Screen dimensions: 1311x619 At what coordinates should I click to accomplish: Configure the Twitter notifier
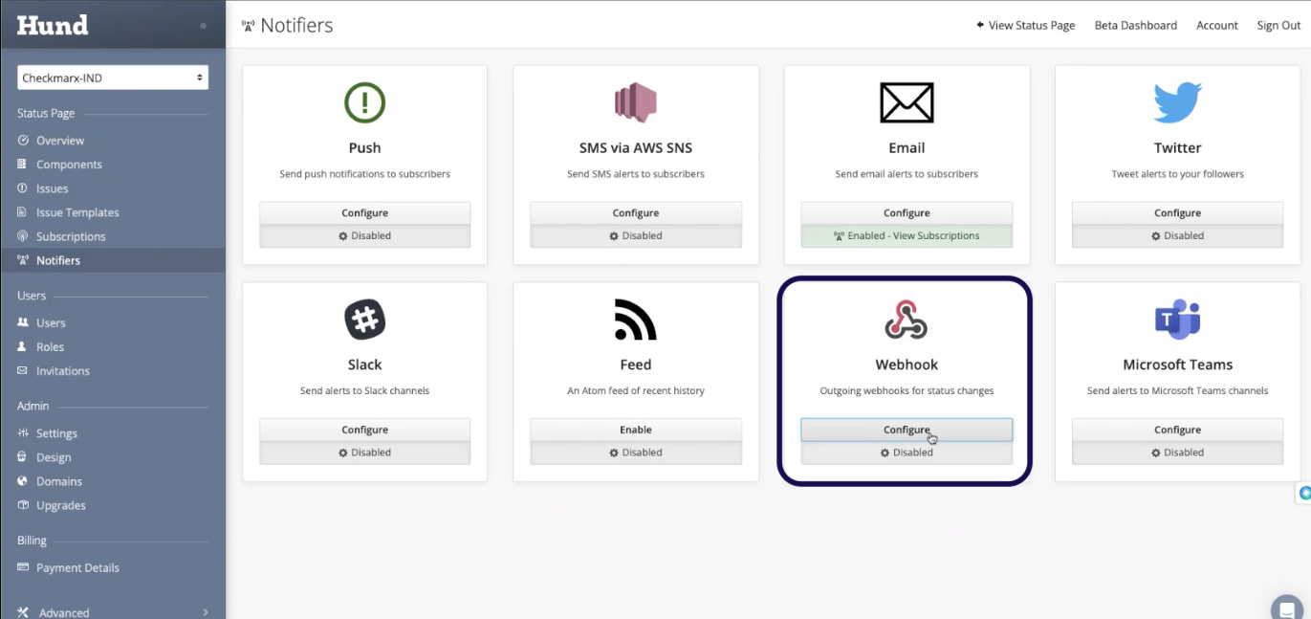[x=1177, y=212]
